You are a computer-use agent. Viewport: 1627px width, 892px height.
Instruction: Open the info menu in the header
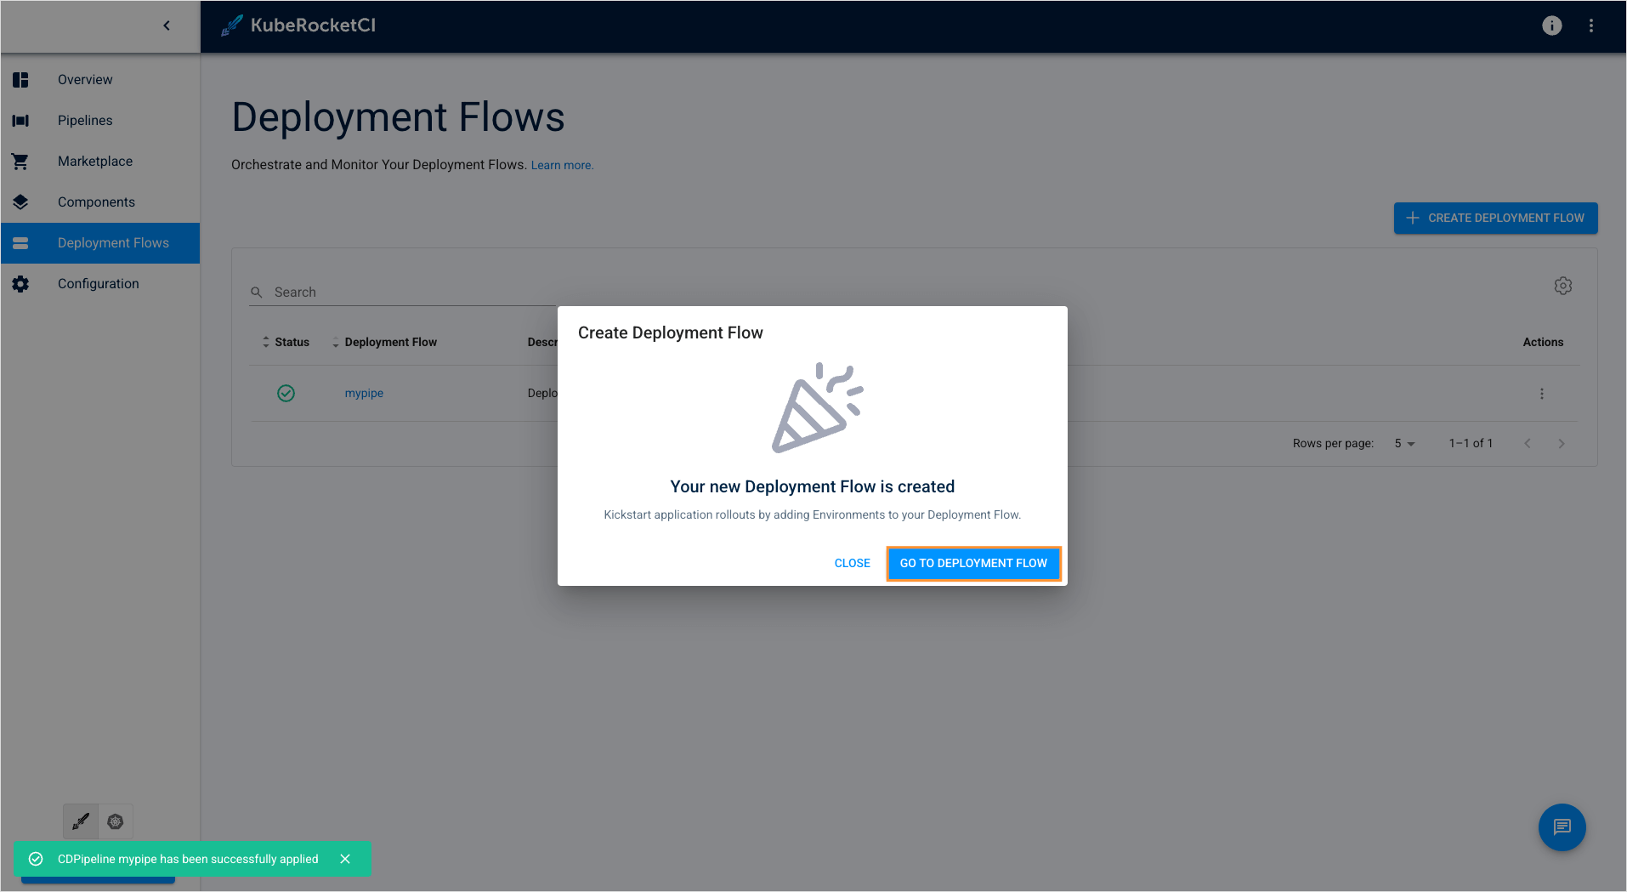1551,26
